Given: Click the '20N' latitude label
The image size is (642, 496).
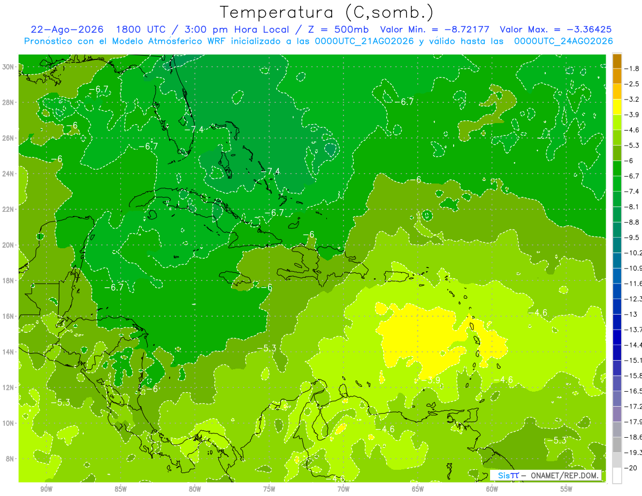Looking at the screenshot, I should (9, 245).
